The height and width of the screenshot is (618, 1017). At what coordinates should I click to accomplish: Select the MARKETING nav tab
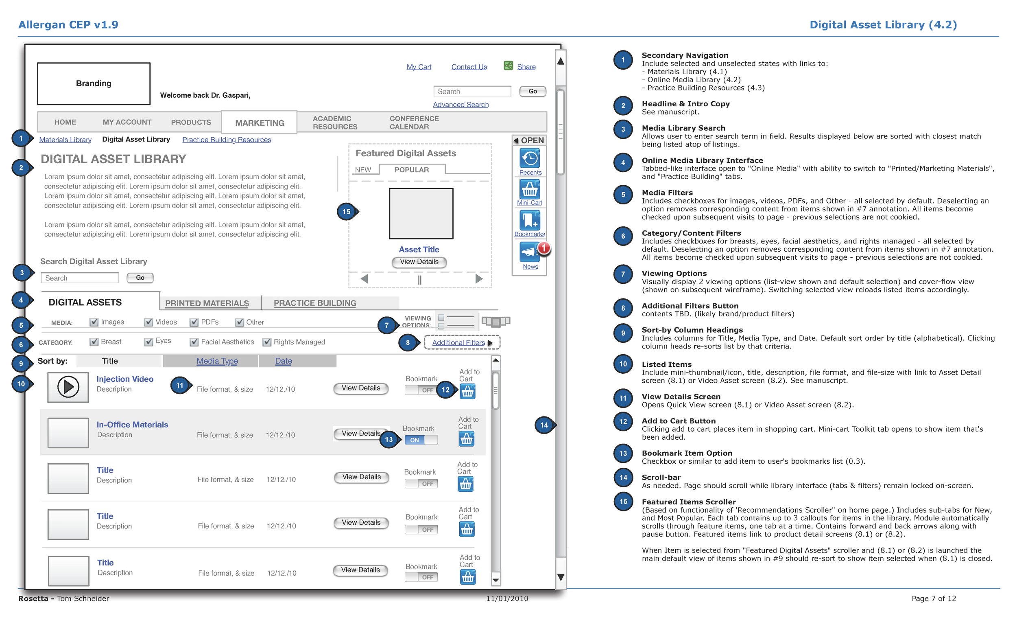[x=259, y=123]
